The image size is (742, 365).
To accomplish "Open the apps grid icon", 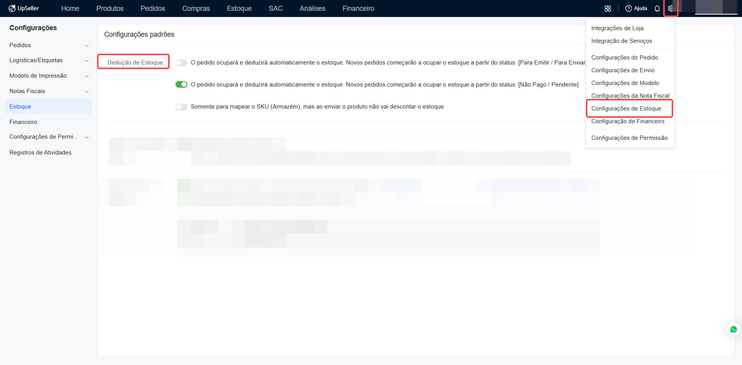I will (x=608, y=8).
